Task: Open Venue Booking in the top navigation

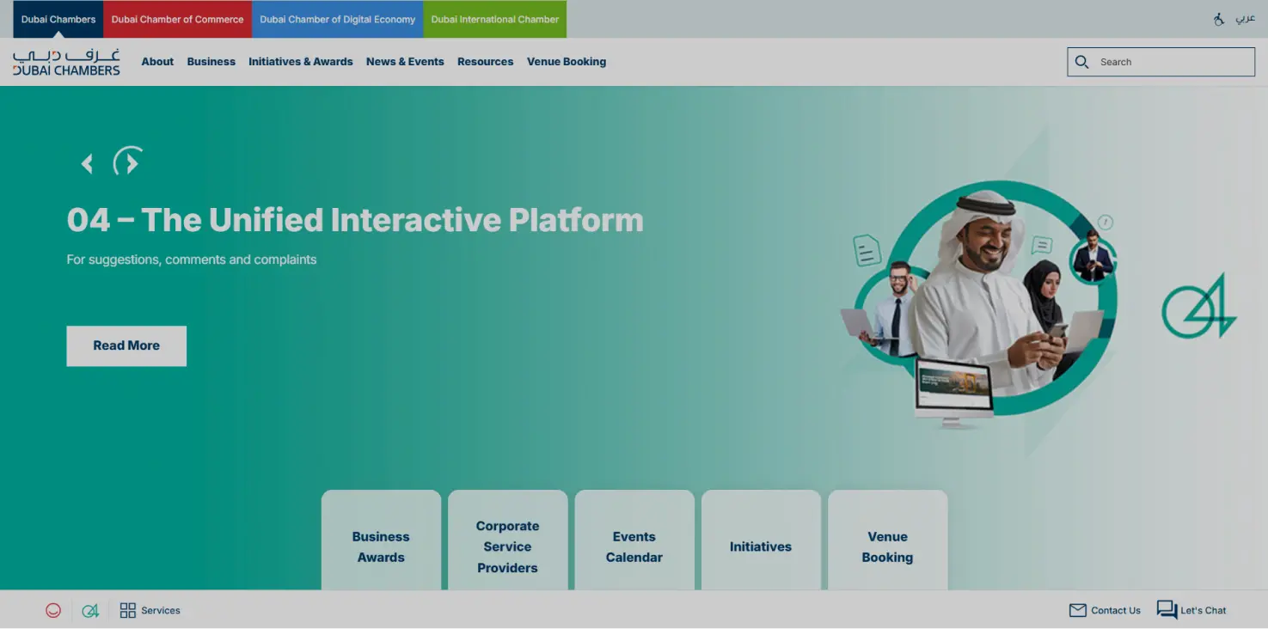Action: point(567,62)
